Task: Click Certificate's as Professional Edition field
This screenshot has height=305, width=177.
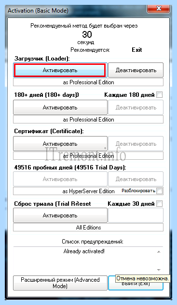Action: pos(88,155)
